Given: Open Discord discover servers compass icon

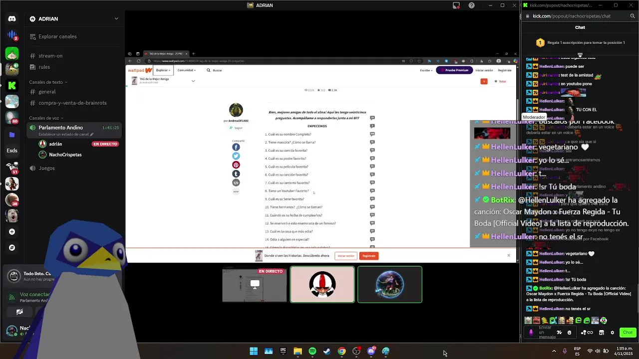Looking at the screenshot, I should pos(12,248).
